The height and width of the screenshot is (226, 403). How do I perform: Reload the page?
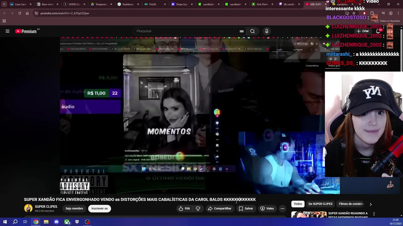20,13
